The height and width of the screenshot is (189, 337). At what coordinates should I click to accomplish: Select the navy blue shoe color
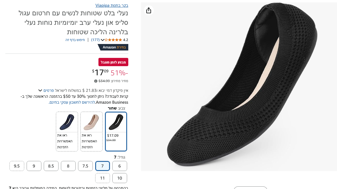tap(67, 131)
